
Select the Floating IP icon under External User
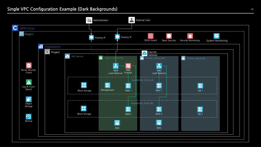117,37
